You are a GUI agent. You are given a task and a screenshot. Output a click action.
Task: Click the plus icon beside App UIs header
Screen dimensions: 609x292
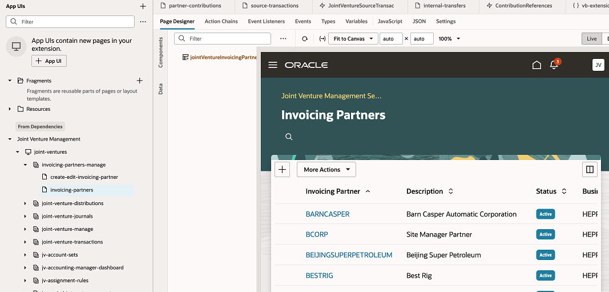[143, 6]
